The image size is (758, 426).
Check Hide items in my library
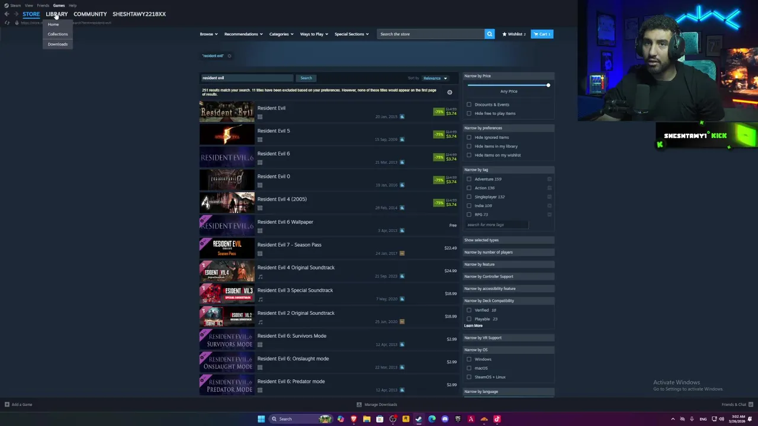pos(469,146)
